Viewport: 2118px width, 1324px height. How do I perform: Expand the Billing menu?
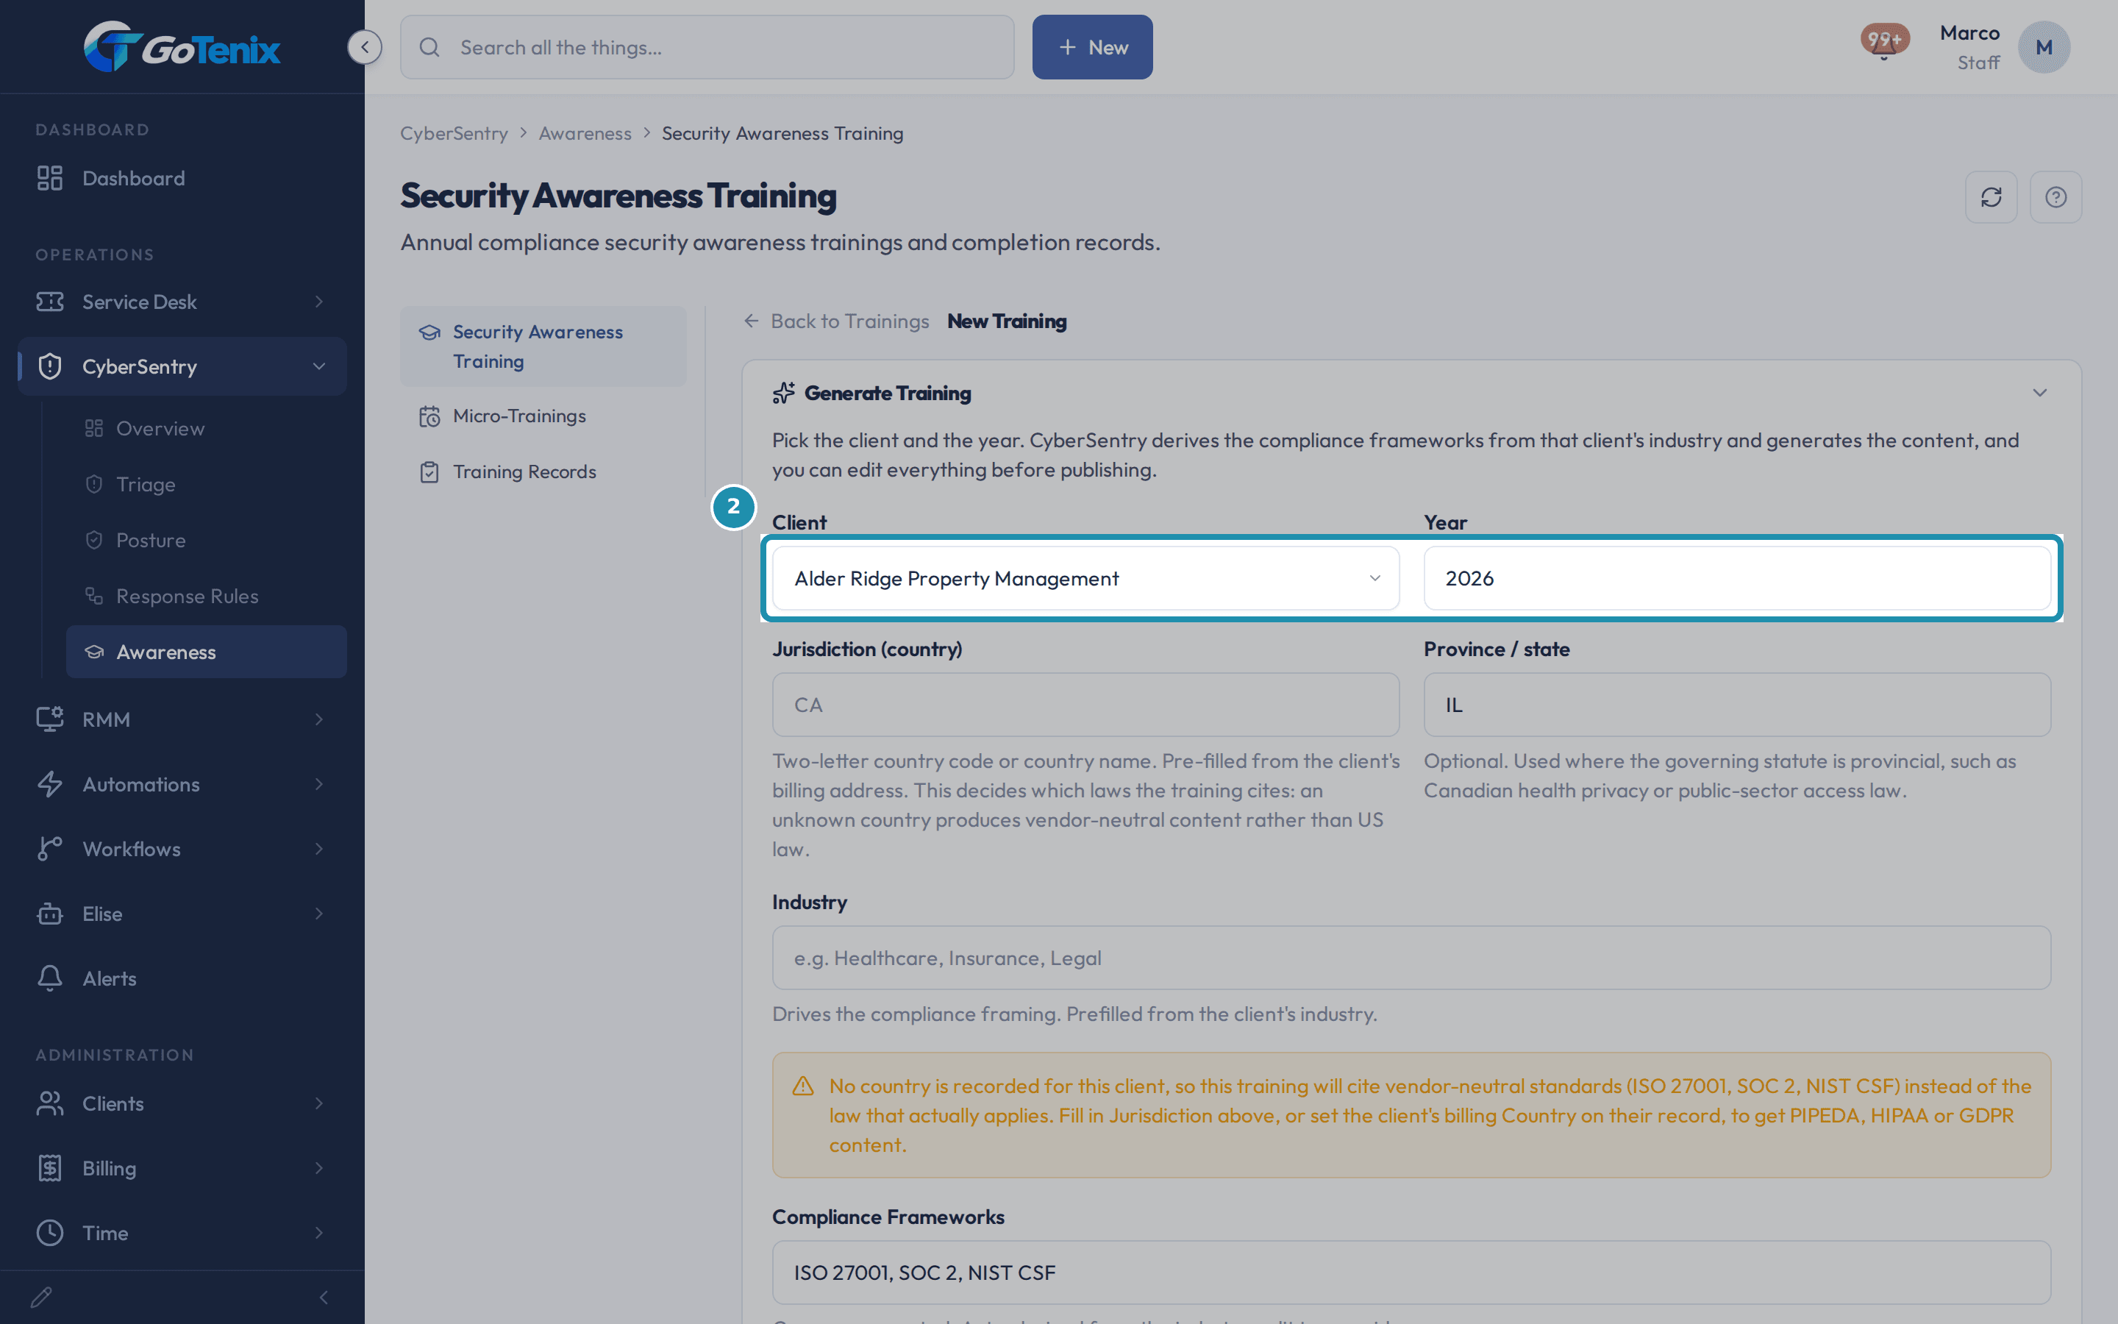pyautogui.click(x=182, y=1168)
